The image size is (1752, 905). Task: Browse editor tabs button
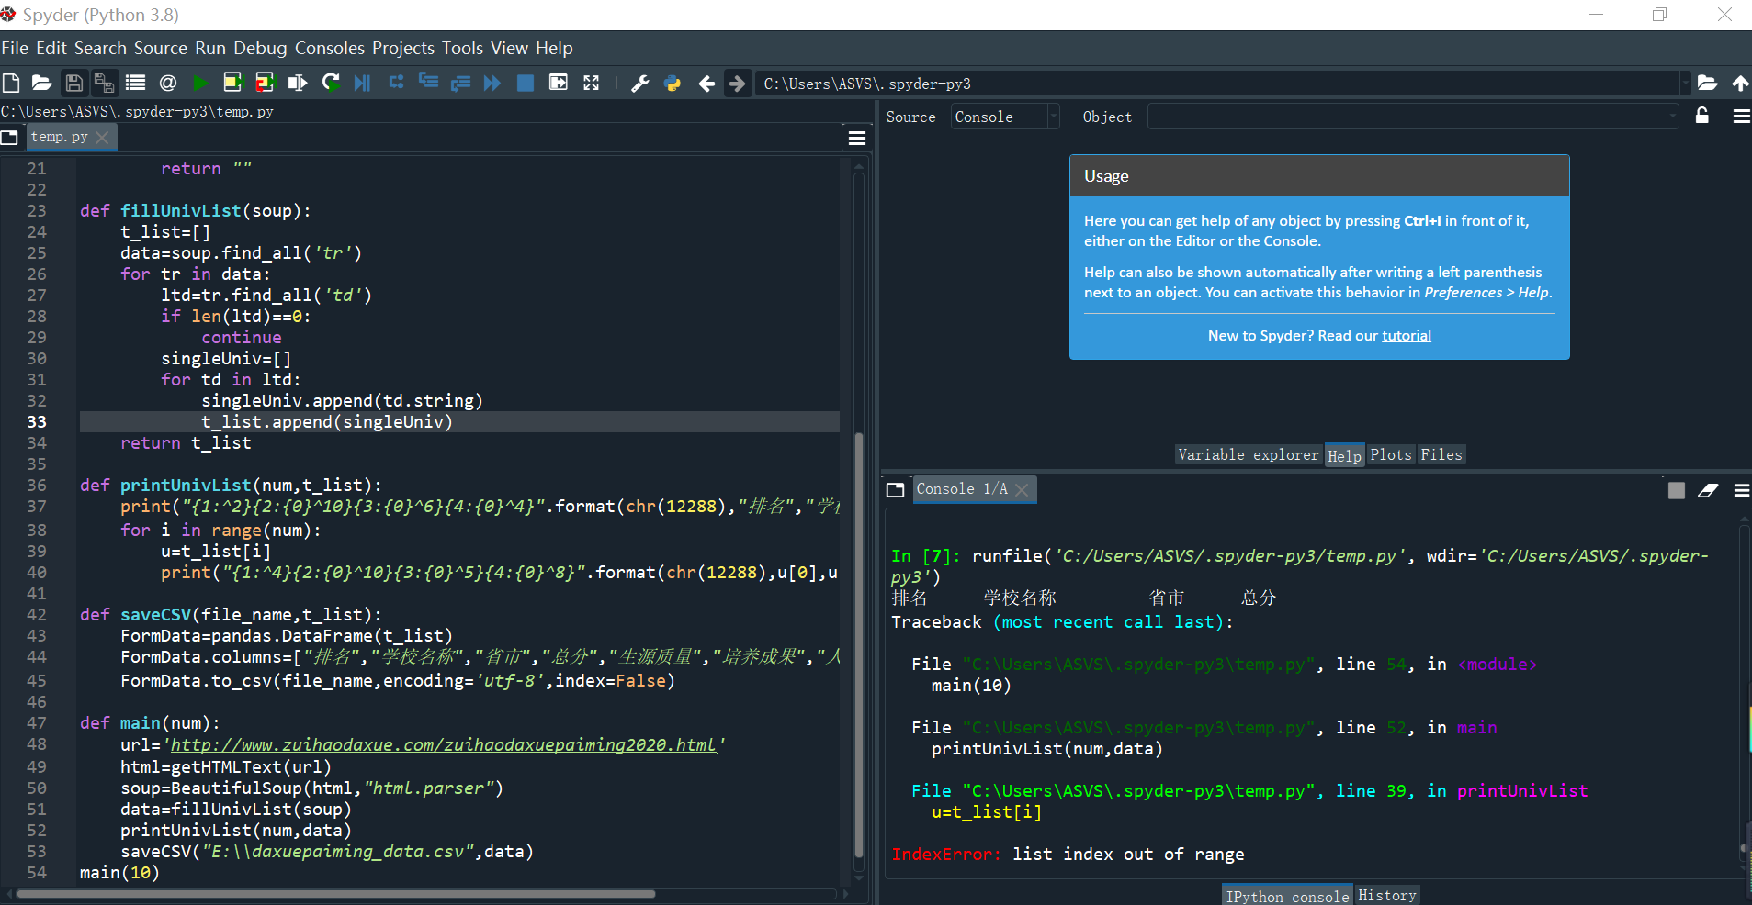10,138
